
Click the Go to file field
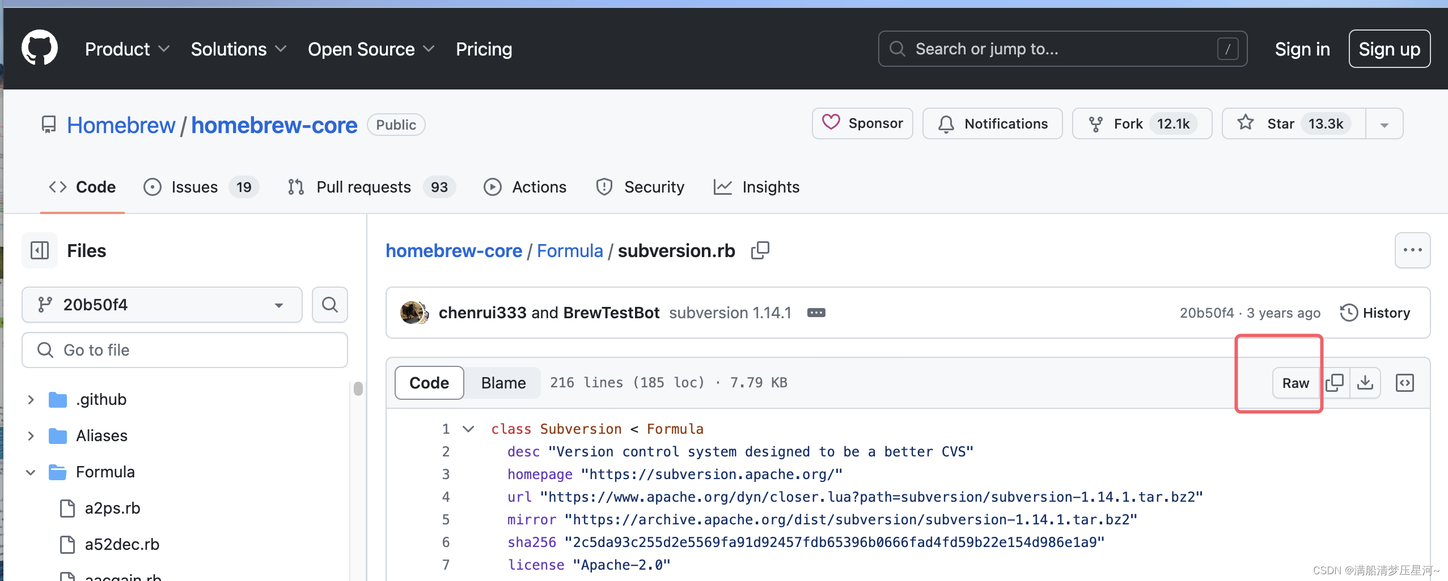pyautogui.click(x=185, y=350)
